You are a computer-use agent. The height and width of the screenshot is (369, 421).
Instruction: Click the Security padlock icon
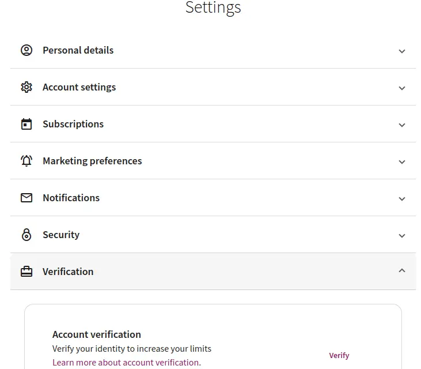26,235
